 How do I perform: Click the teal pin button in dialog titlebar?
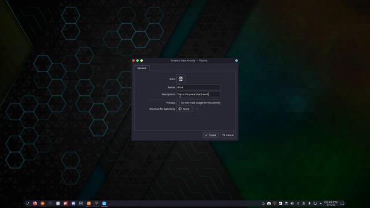coord(236,61)
